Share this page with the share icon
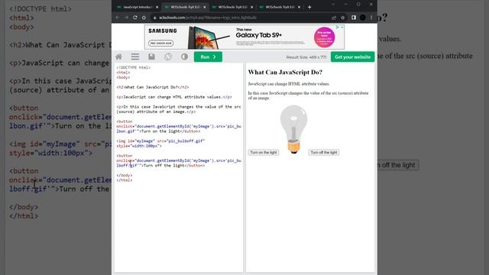Viewport: 489px width, 275px height. (x=334, y=18)
